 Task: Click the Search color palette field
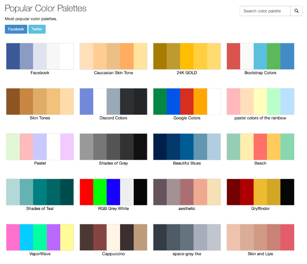point(265,11)
